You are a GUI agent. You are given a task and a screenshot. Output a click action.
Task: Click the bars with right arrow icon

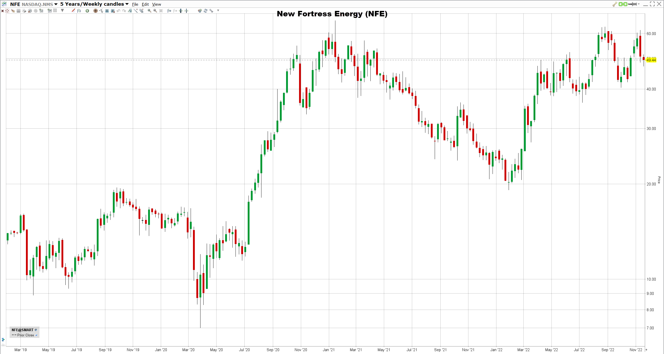coord(169,11)
